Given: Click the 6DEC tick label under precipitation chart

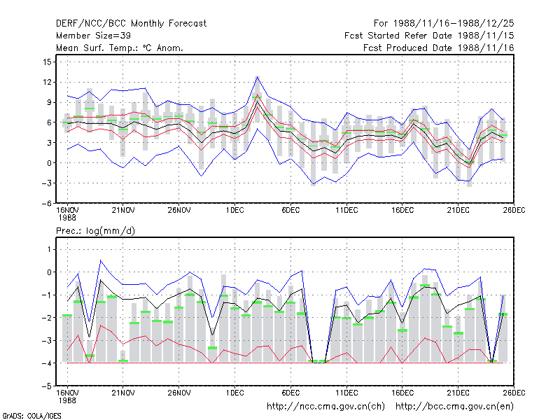Looking at the screenshot, I should (290, 393).
